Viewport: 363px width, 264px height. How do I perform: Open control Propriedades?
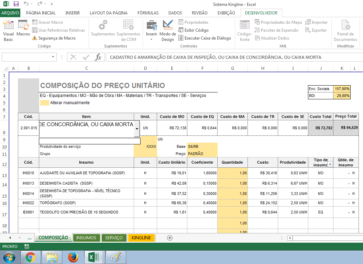pyautogui.click(x=193, y=22)
